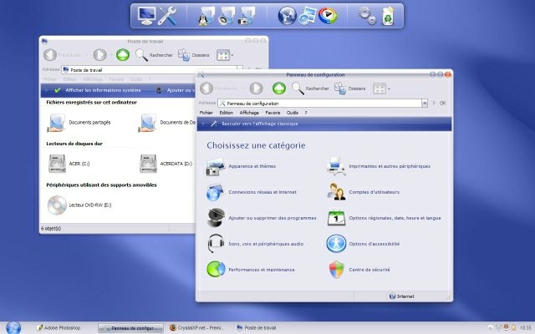Open Centre de sécurité shield icon
The image size is (535, 334).
click(x=337, y=269)
